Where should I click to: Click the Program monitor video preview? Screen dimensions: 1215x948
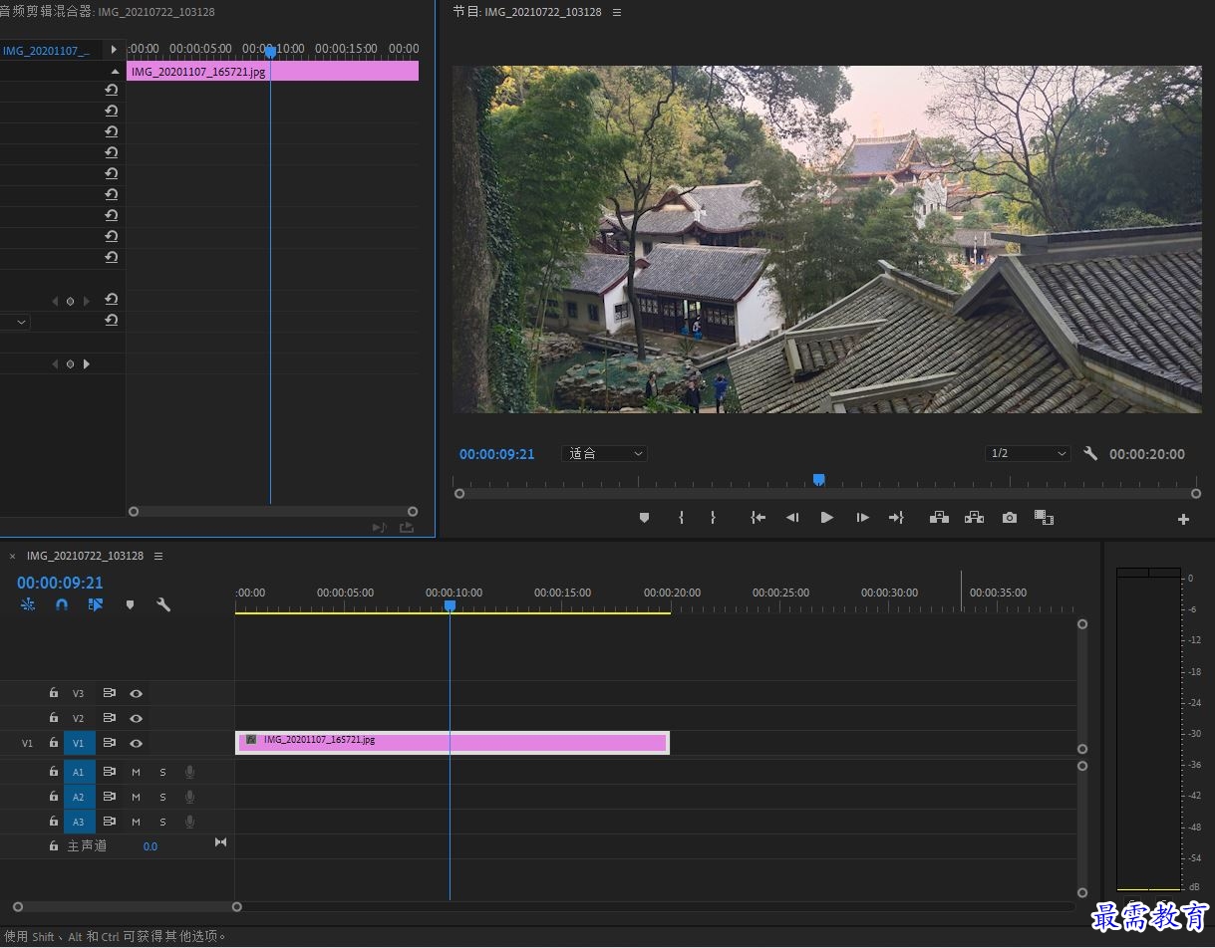pyautogui.click(x=827, y=239)
